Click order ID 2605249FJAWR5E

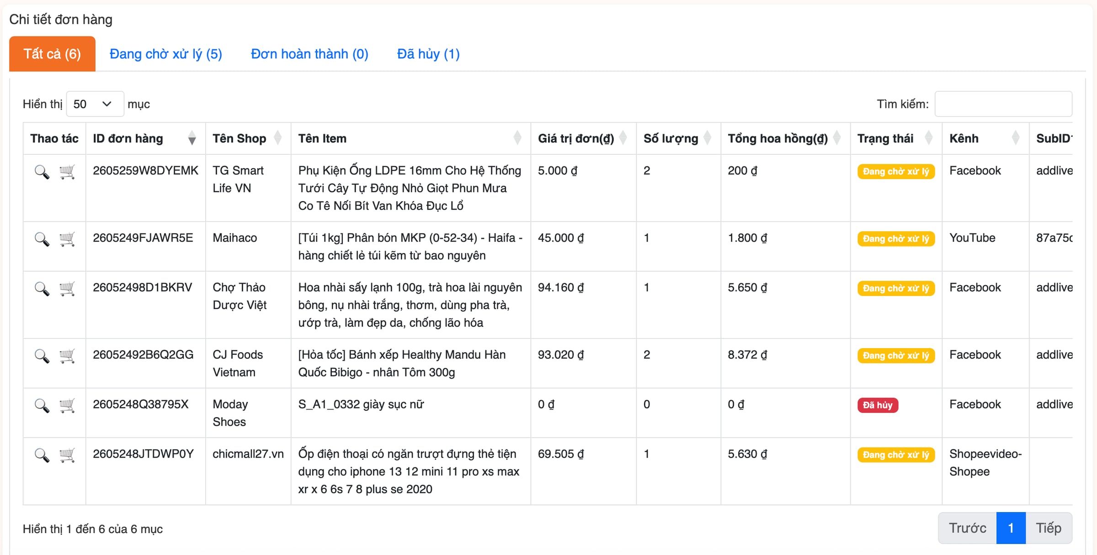click(143, 238)
